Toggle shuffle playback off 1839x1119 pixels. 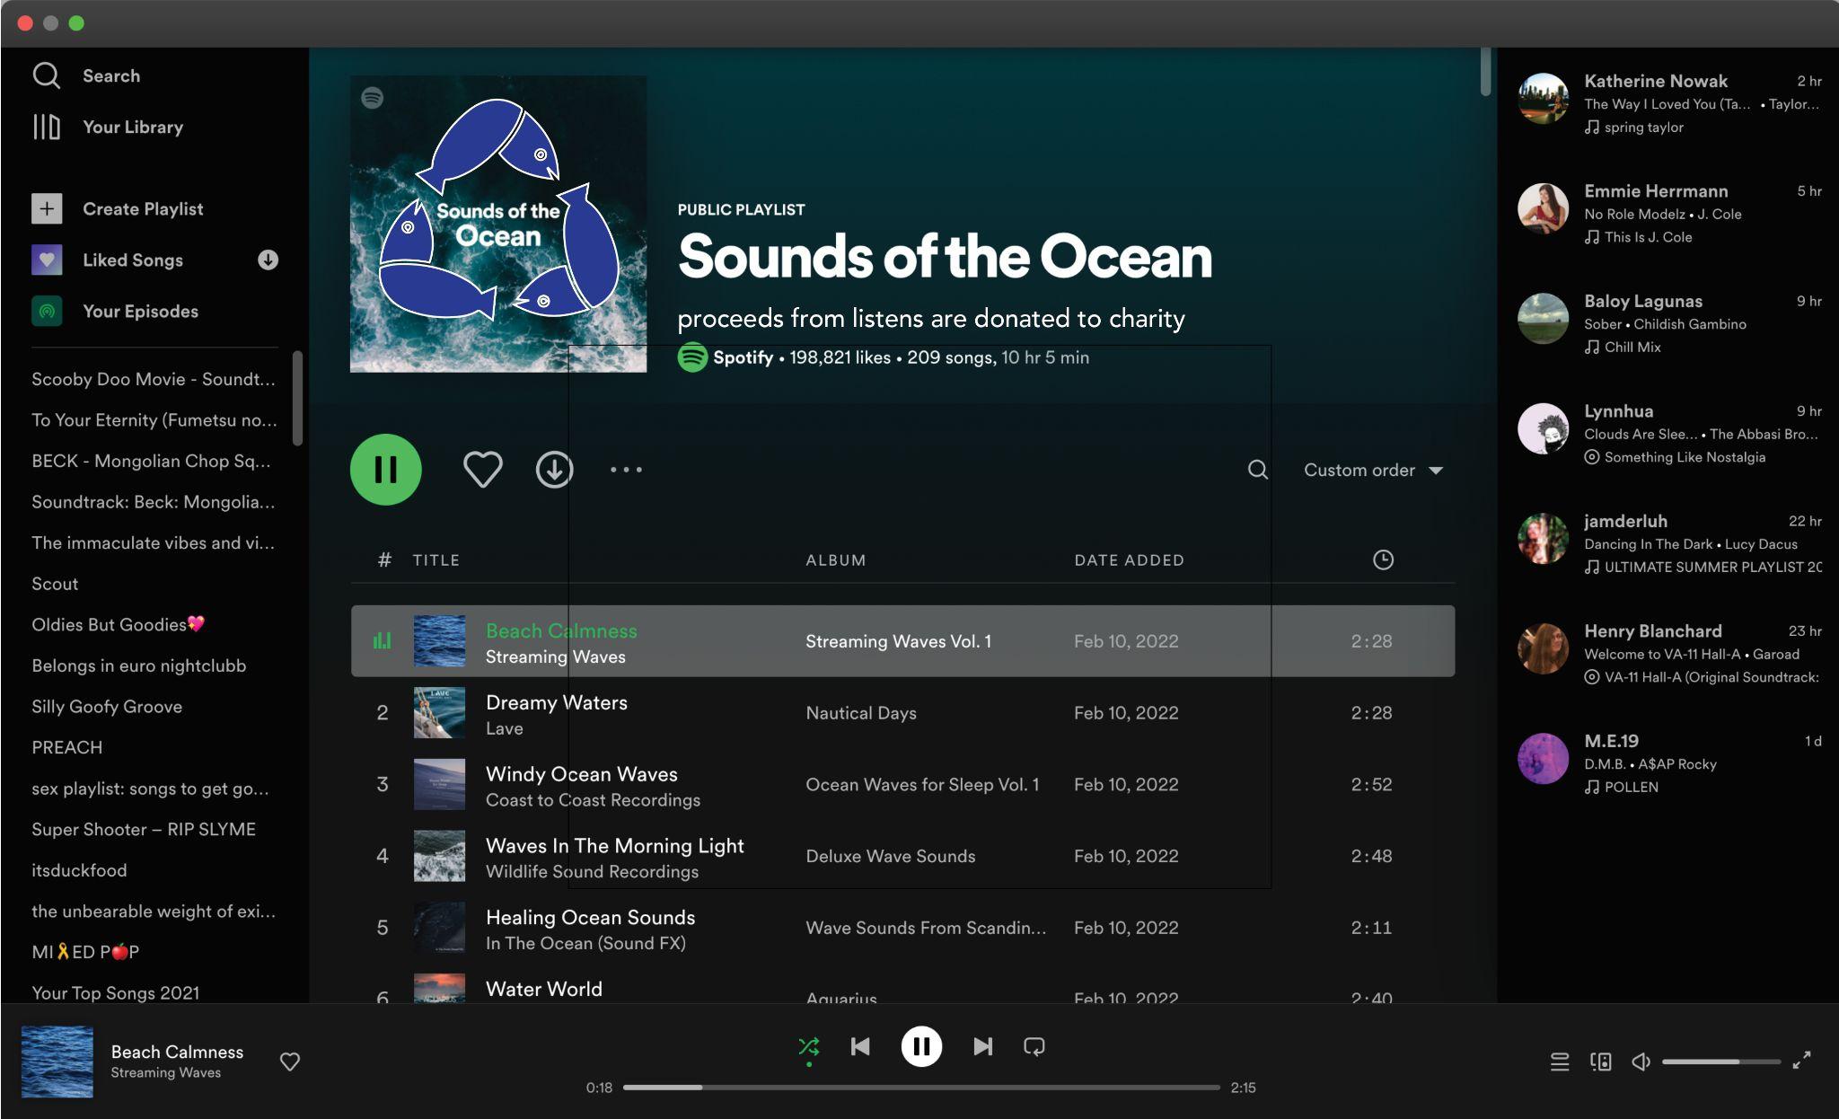(809, 1046)
